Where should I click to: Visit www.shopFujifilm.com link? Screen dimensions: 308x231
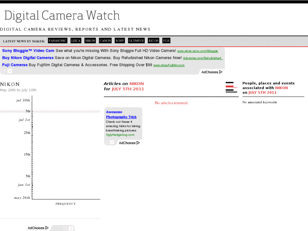coord(169,65)
